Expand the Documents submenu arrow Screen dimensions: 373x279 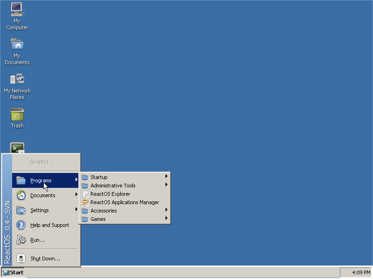pos(76,194)
